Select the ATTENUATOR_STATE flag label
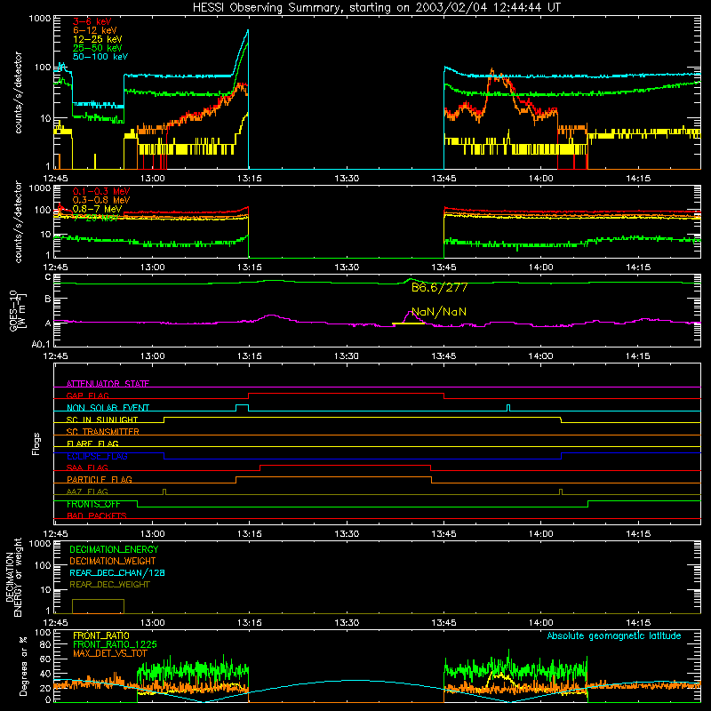 [x=108, y=384]
